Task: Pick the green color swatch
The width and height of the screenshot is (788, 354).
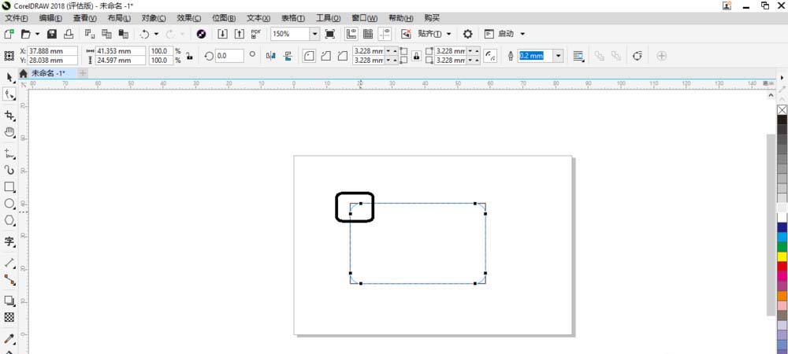Action: click(x=782, y=247)
